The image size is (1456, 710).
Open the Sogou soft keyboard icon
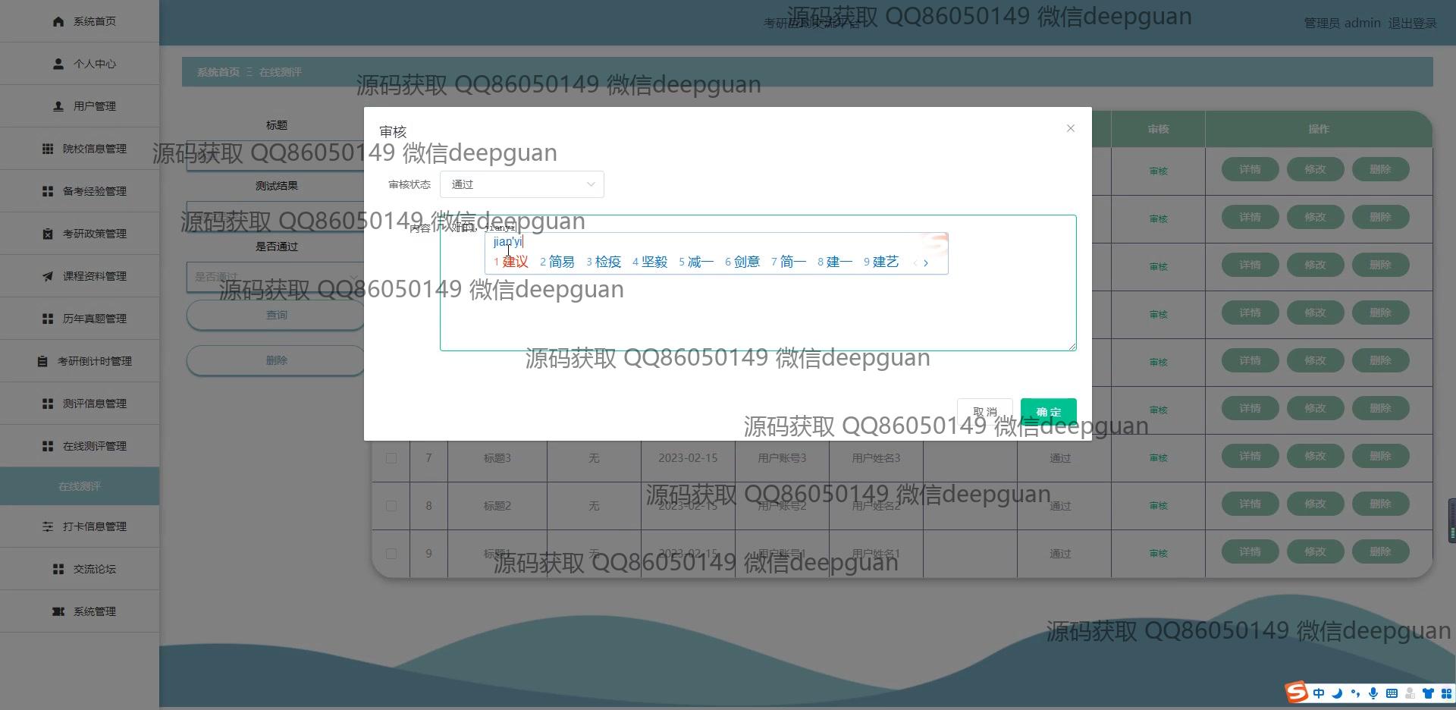[1392, 693]
